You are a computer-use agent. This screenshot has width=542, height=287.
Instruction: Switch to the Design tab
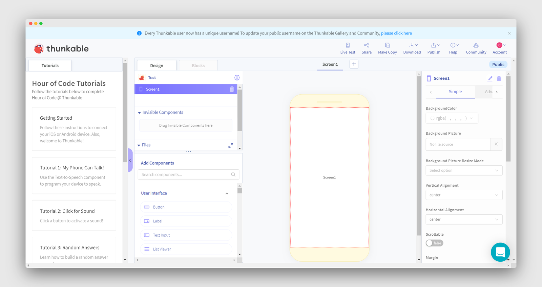(x=157, y=66)
